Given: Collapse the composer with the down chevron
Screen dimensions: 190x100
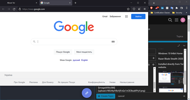Looking at the screenshot, I should tap(184, 45).
